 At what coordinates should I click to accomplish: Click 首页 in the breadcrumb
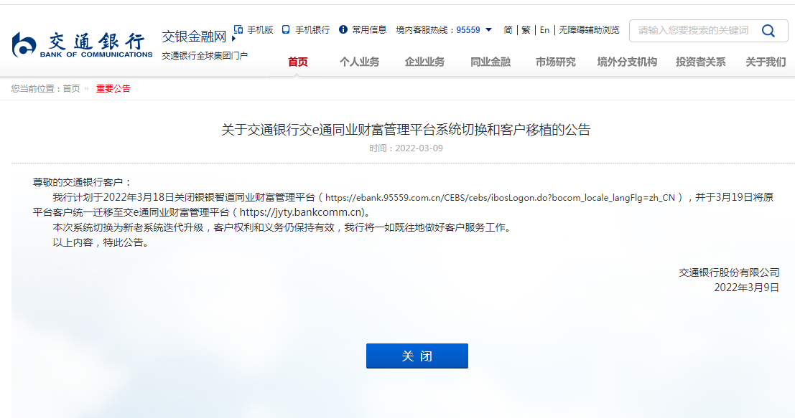(72, 89)
